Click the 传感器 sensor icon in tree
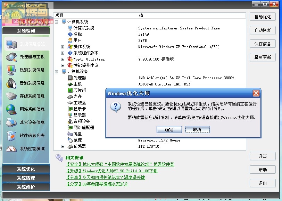The height and width of the screenshot is (201, 282). (70, 147)
